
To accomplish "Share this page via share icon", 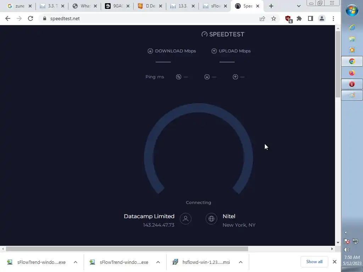I will 262,18.
